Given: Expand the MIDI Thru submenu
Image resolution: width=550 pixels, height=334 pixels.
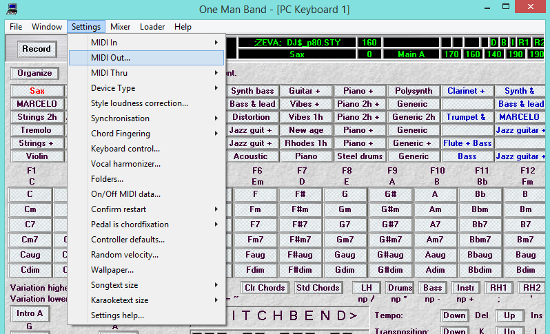Looking at the screenshot, I should [x=146, y=73].
